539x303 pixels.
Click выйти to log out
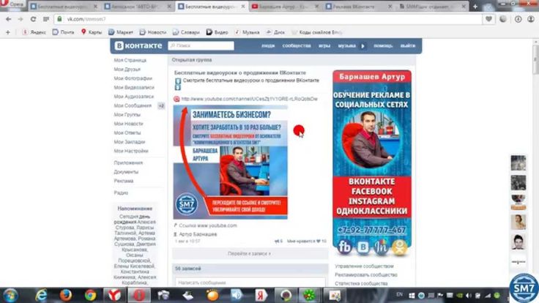coord(408,45)
